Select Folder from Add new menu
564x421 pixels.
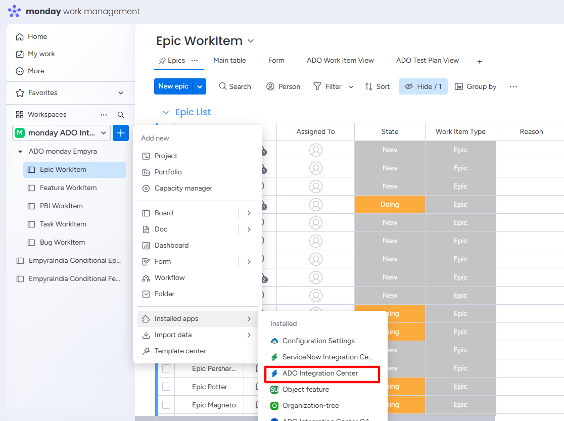point(197,294)
